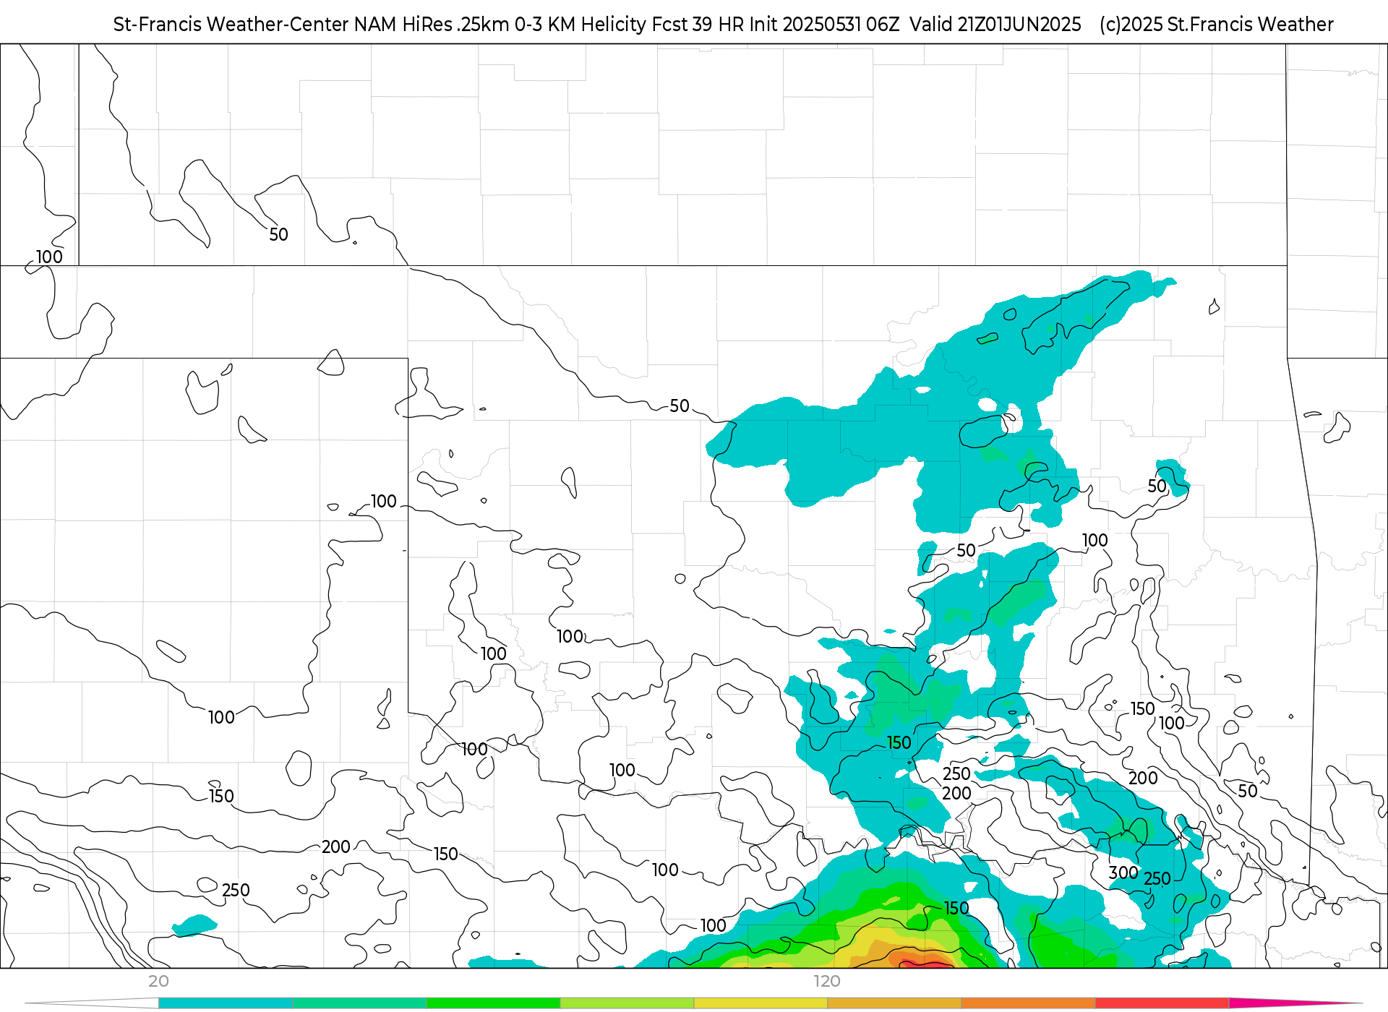Click '0-3 KM Helicity' in the title
The width and height of the screenshot is (1388, 1012).
pos(581,25)
